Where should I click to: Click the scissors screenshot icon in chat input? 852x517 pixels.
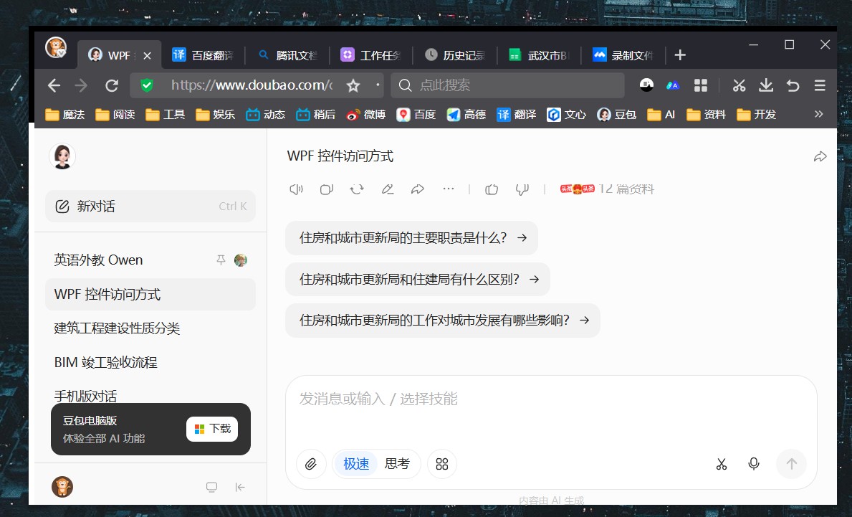[722, 464]
